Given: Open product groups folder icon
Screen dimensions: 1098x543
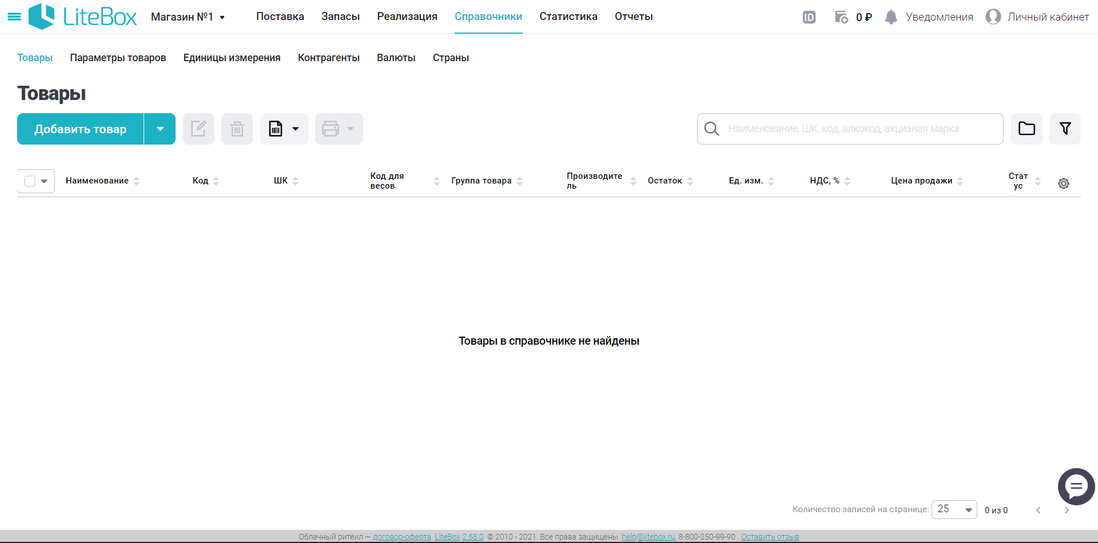Looking at the screenshot, I should [1027, 129].
